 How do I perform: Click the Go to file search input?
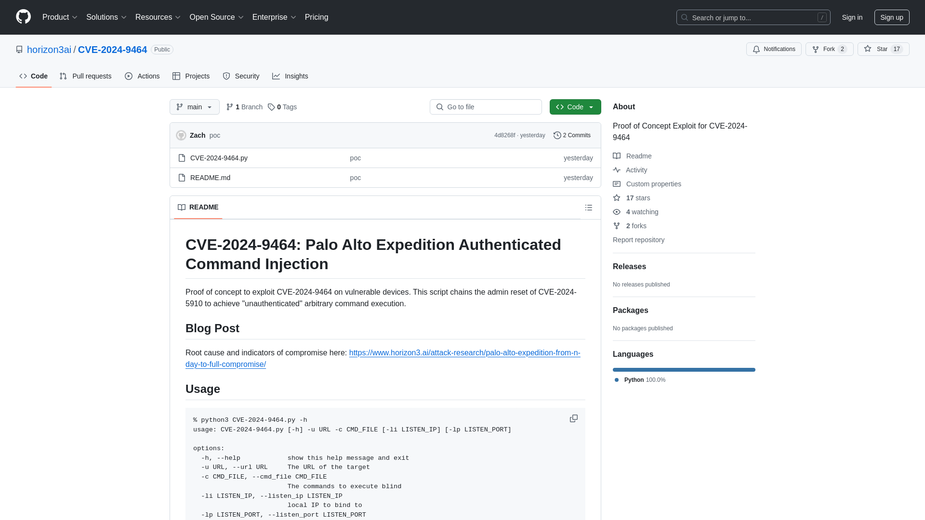tap(485, 107)
